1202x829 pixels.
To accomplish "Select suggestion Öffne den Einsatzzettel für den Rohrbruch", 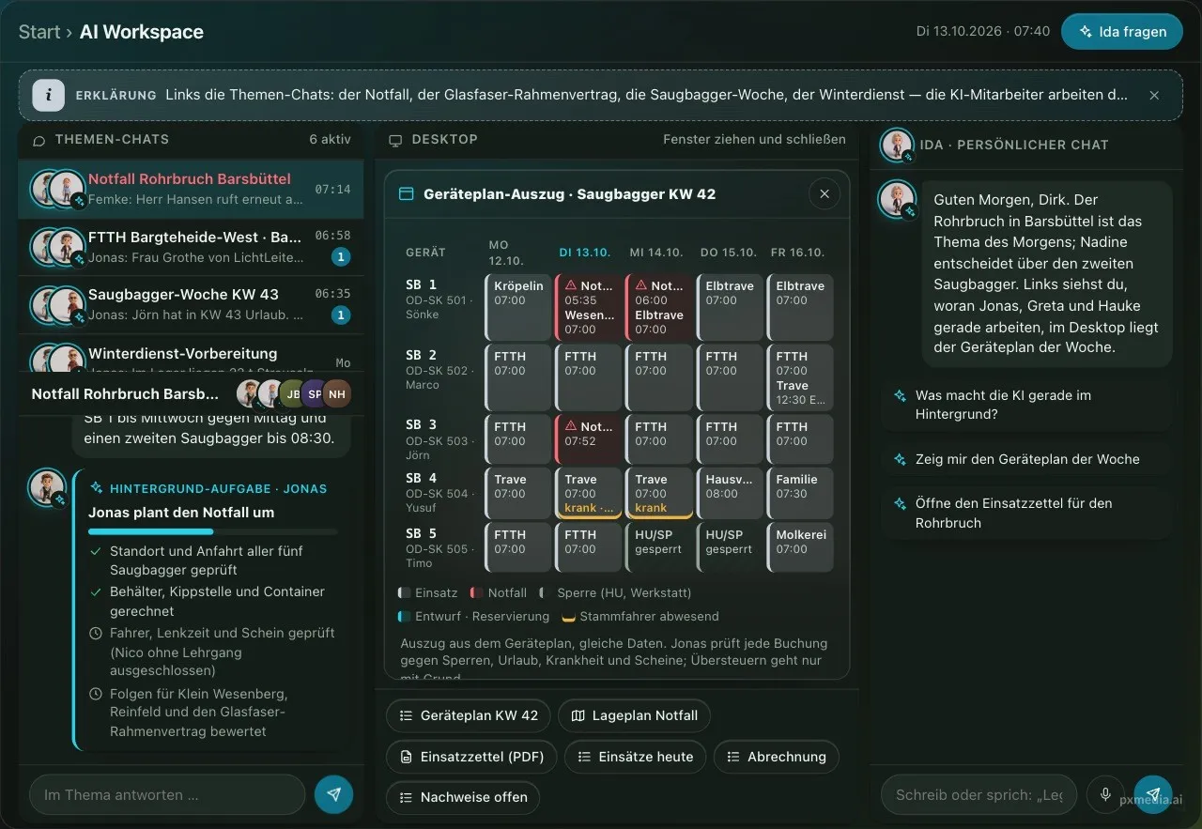I will 1027,513.
